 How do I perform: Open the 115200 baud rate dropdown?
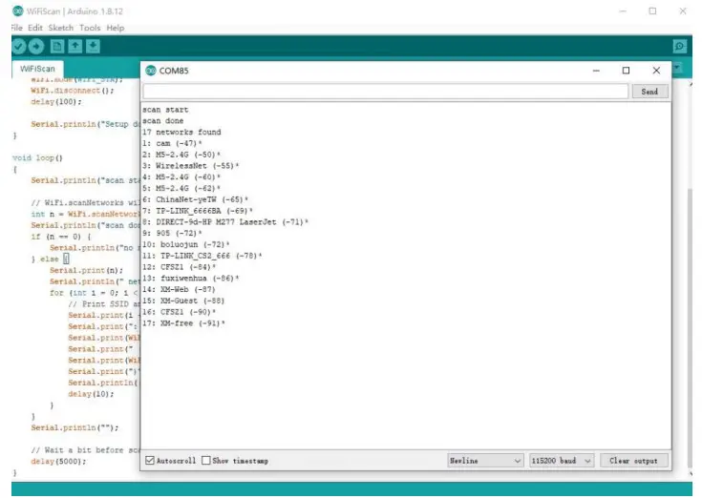(561, 461)
